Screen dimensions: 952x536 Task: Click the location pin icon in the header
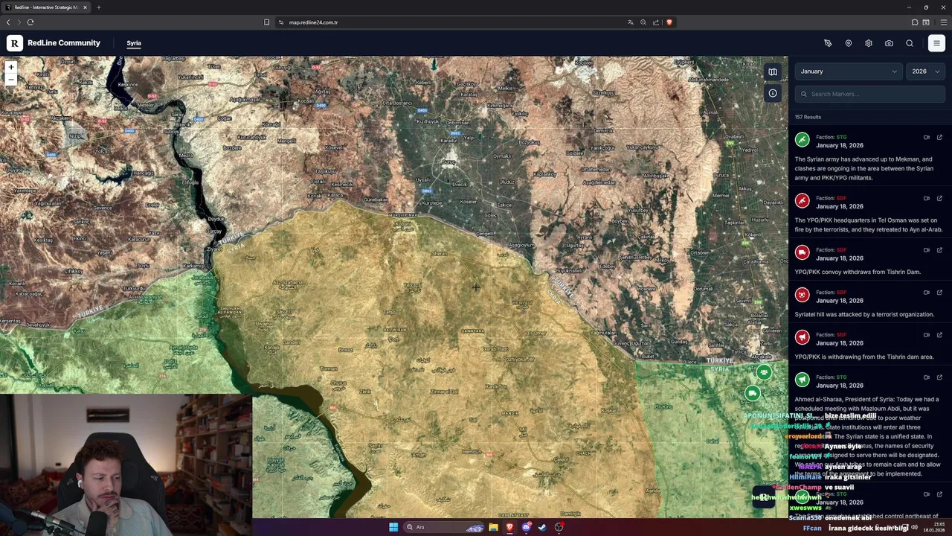pyautogui.click(x=849, y=43)
